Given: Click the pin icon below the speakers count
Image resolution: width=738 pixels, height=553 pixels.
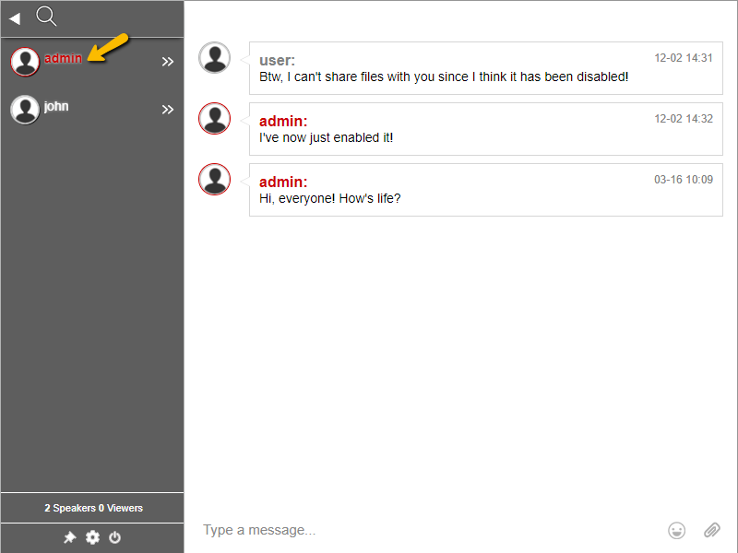Looking at the screenshot, I should 69,537.
